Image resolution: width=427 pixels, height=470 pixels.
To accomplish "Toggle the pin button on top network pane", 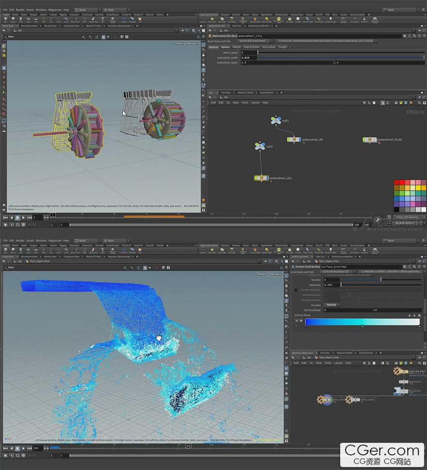I will click(420, 97).
